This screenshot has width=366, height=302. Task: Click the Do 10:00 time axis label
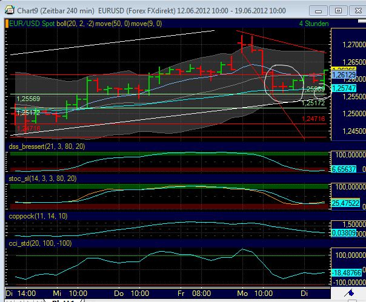pos(131,294)
